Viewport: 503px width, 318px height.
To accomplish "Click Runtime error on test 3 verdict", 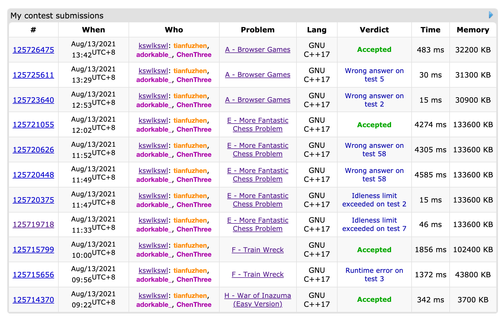I will pyautogui.click(x=374, y=275).
